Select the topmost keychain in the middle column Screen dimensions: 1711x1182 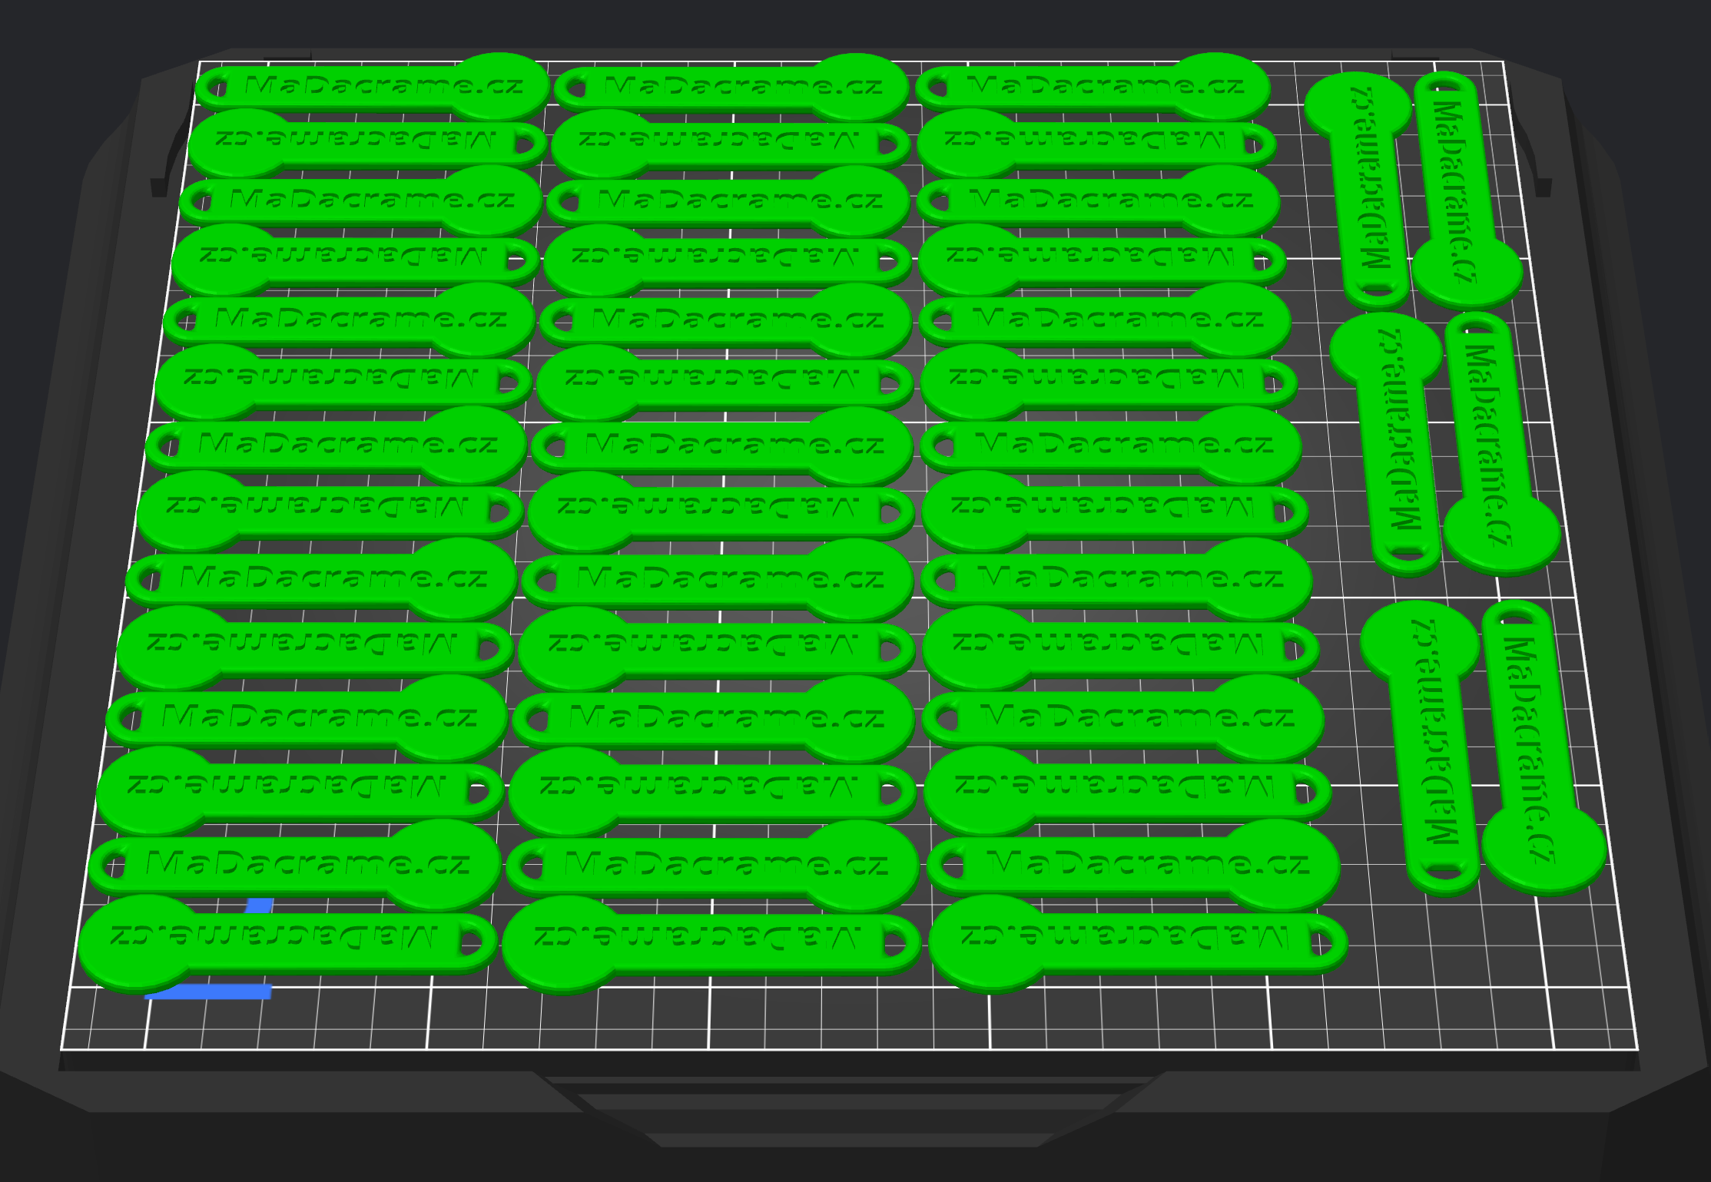730,86
